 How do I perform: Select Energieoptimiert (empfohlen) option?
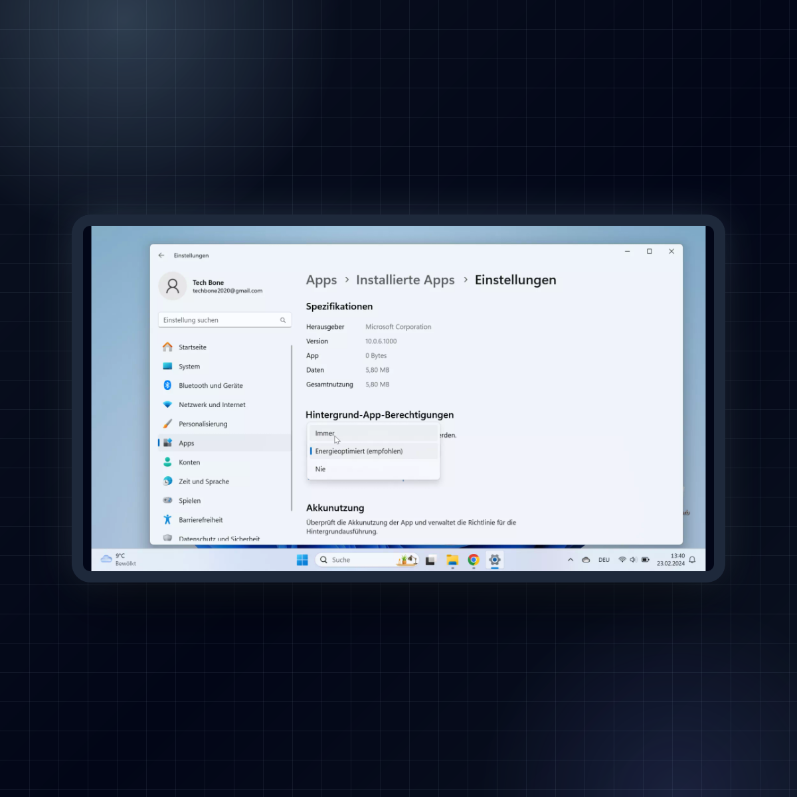(x=373, y=451)
